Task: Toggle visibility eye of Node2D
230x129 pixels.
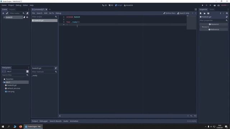Action: coord(27,17)
